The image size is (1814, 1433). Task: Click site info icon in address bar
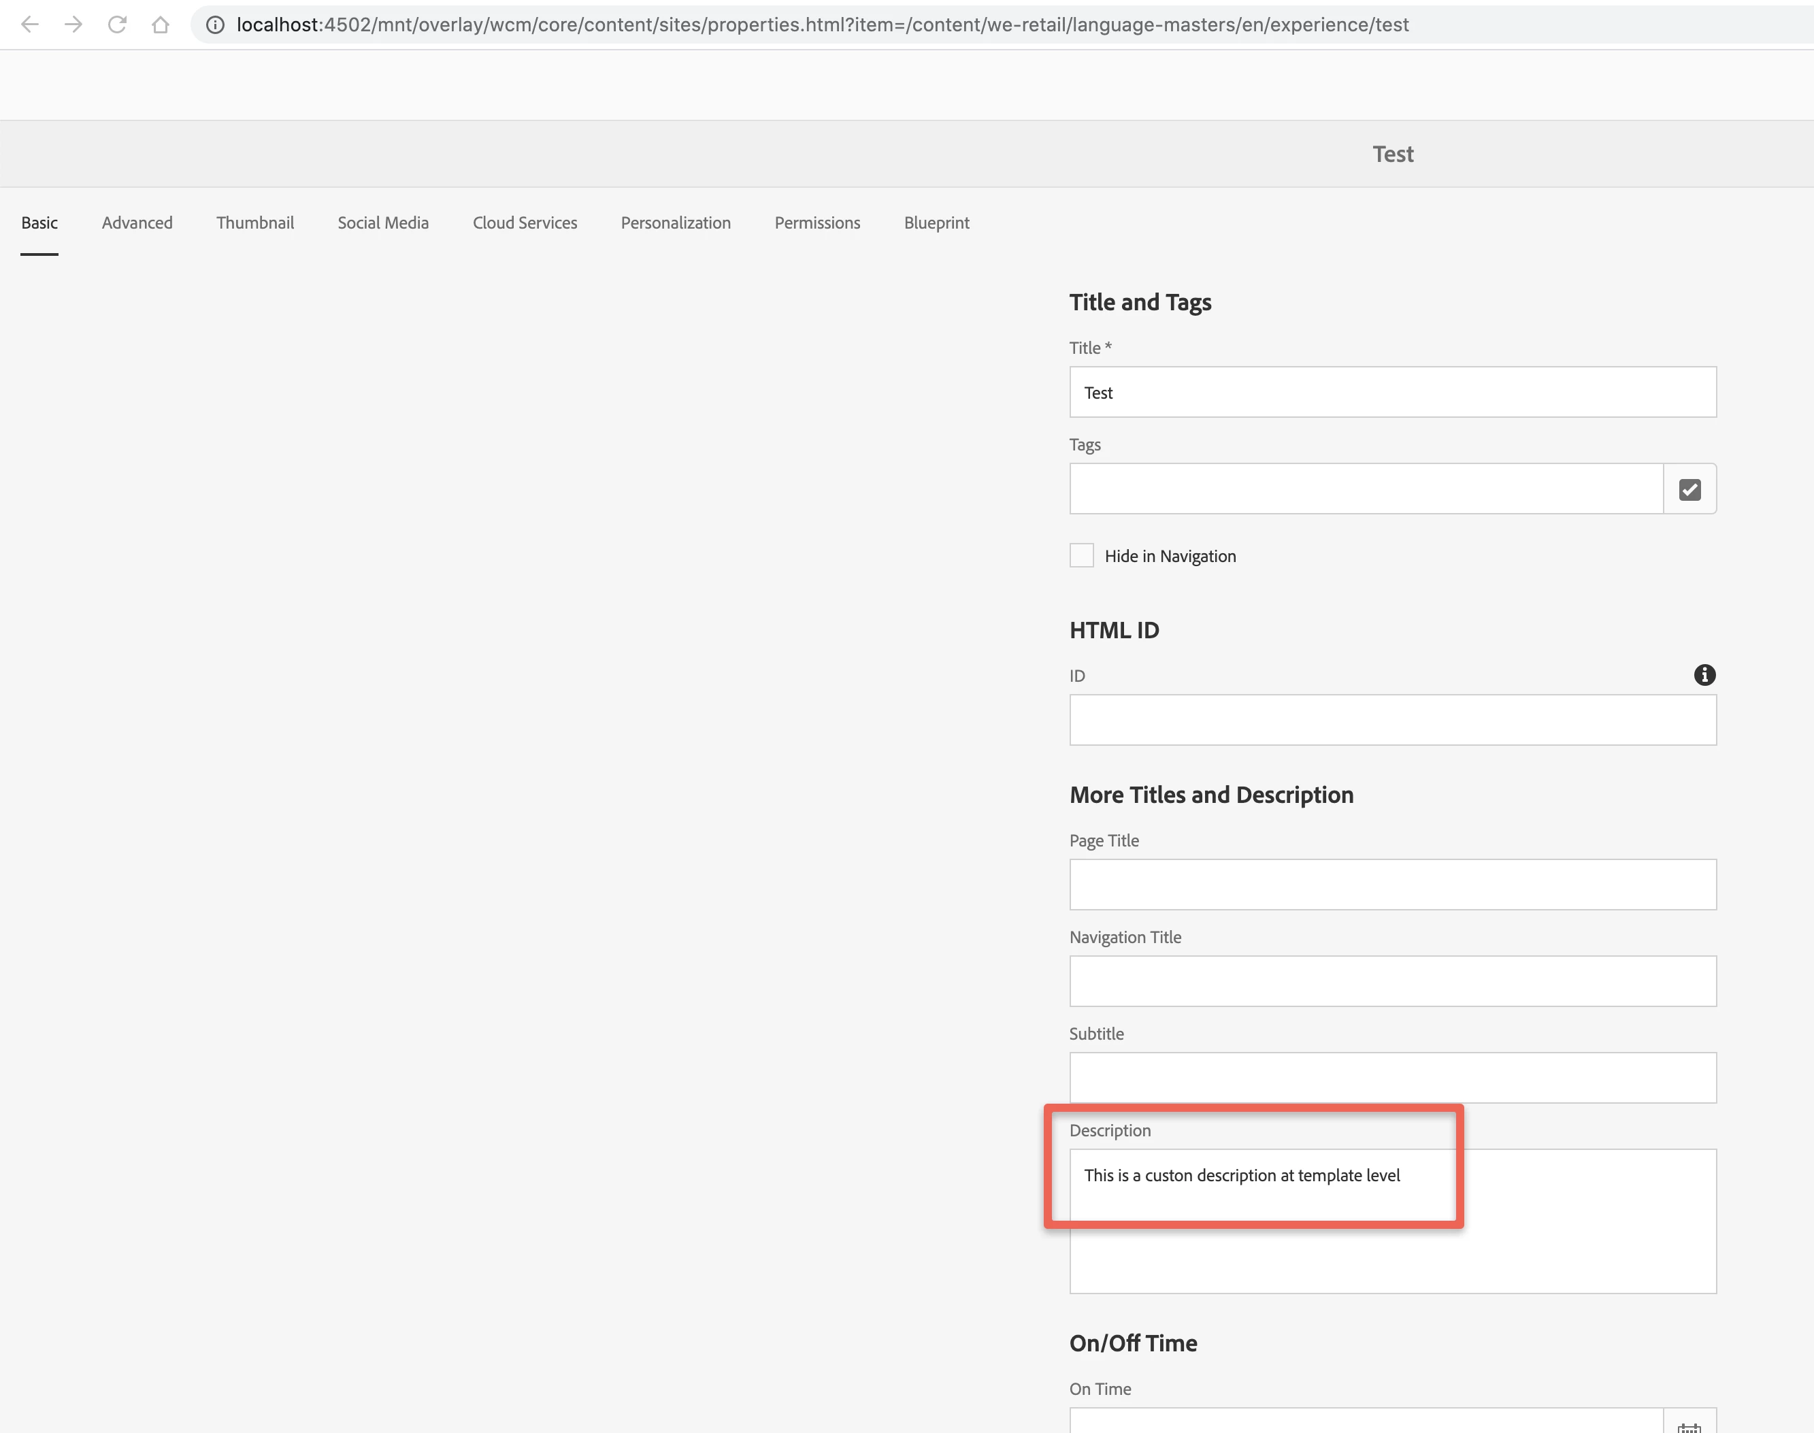216,25
